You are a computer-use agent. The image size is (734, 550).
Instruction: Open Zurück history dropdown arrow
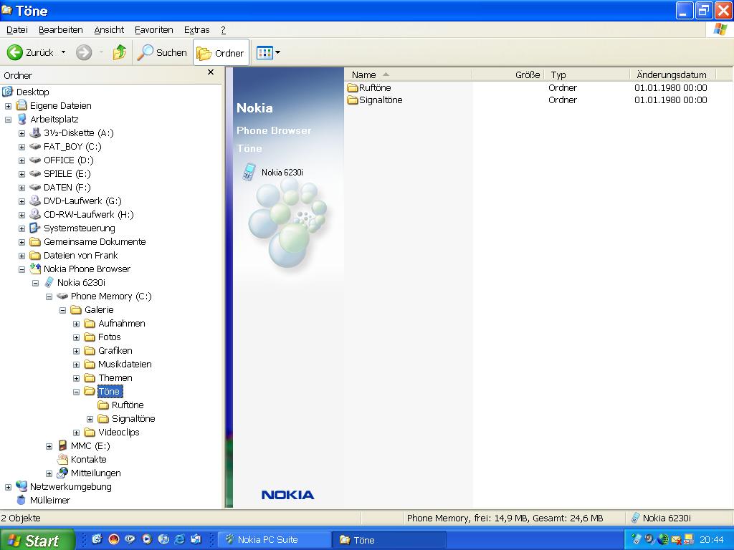(x=63, y=52)
